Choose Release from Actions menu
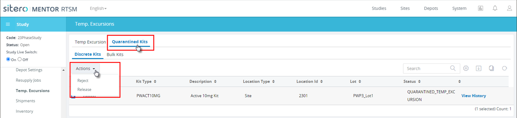 tap(84, 90)
